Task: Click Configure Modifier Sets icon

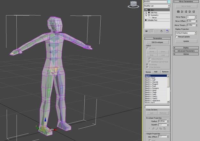Action: 167,31
